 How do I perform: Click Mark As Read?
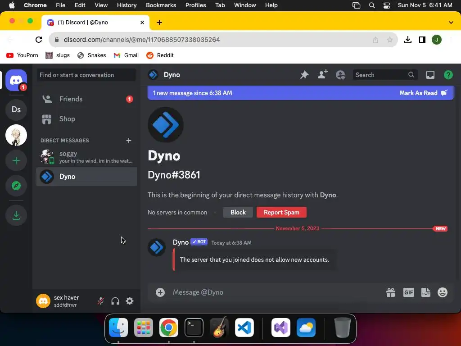423,93
